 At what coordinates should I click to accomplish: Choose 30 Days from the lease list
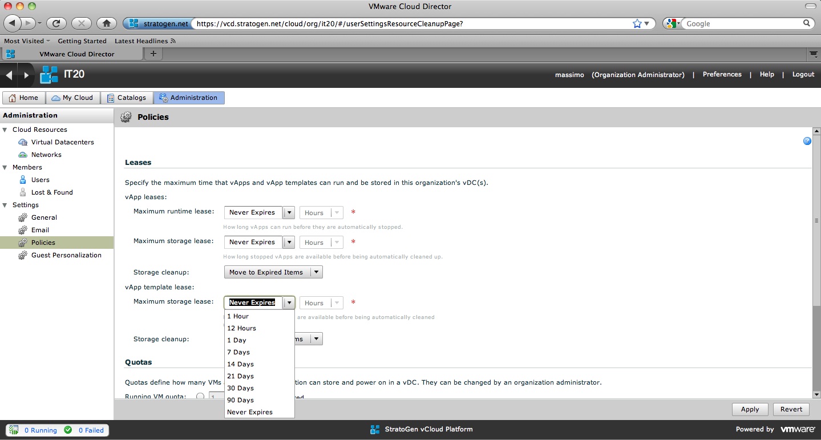(240, 388)
